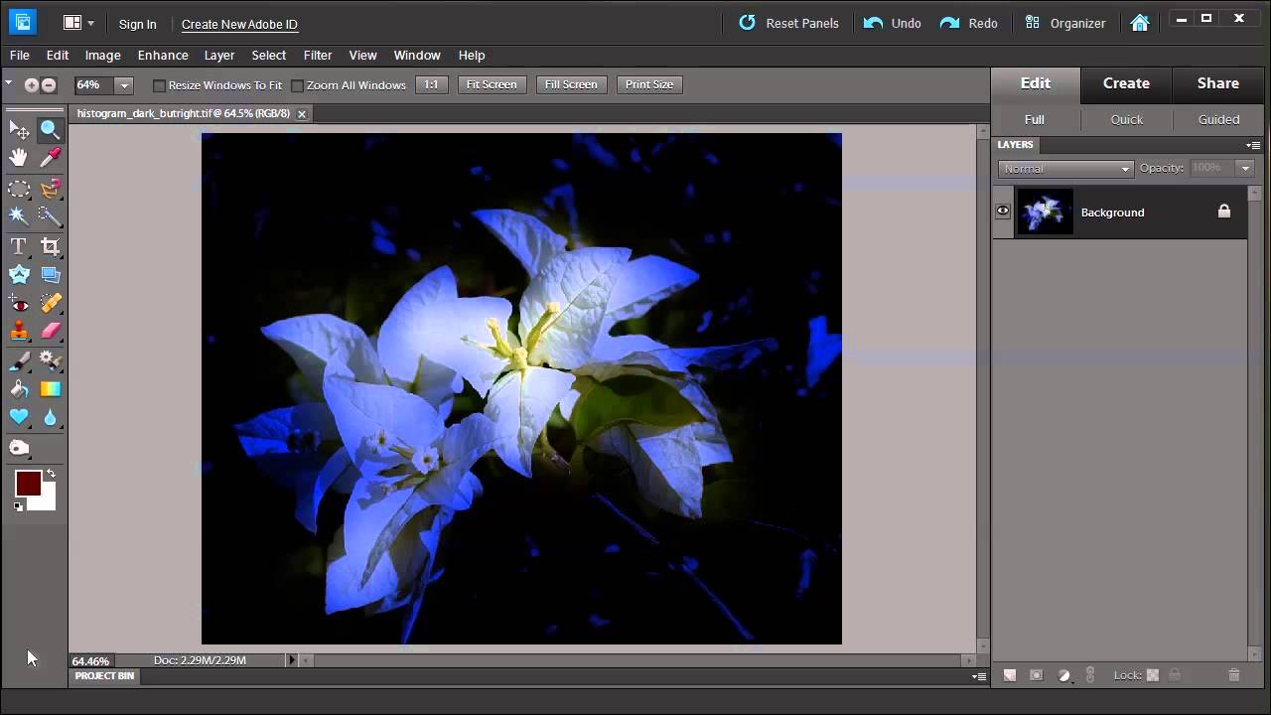This screenshot has width=1271, height=715.
Task: Open the Layers panel options menu
Action: [1254, 145]
